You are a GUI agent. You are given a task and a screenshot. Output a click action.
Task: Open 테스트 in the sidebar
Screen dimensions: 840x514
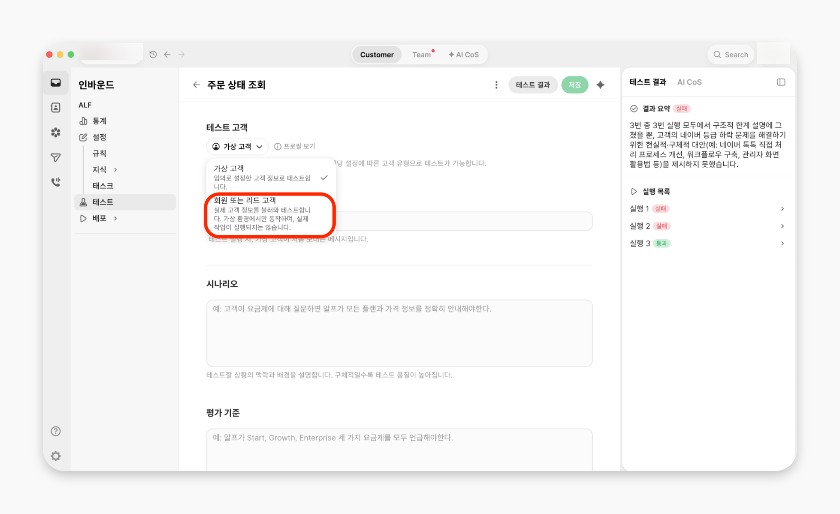(125, 202)
